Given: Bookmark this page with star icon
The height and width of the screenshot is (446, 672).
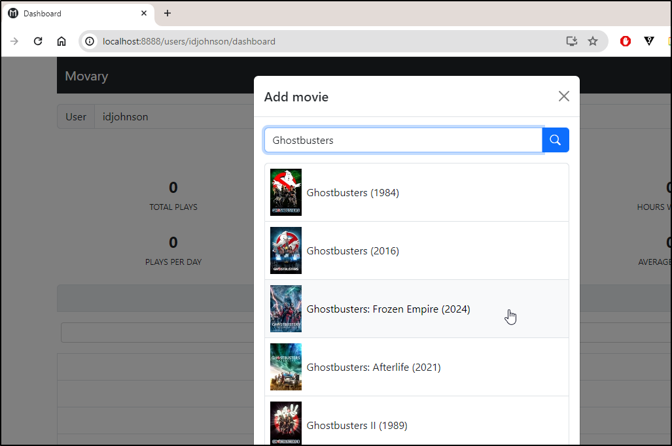Looking at the screenshot, I should point(593,41).
